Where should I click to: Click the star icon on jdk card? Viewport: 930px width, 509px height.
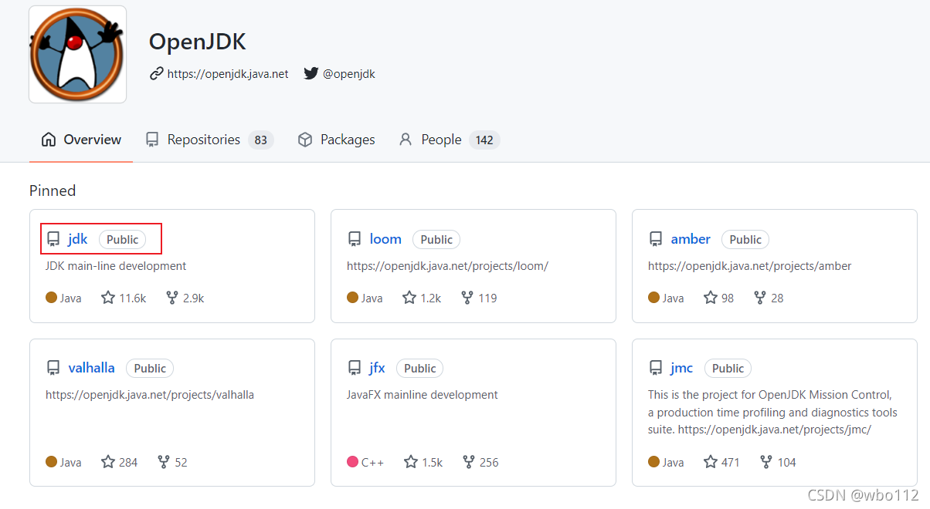click(108, 298)
